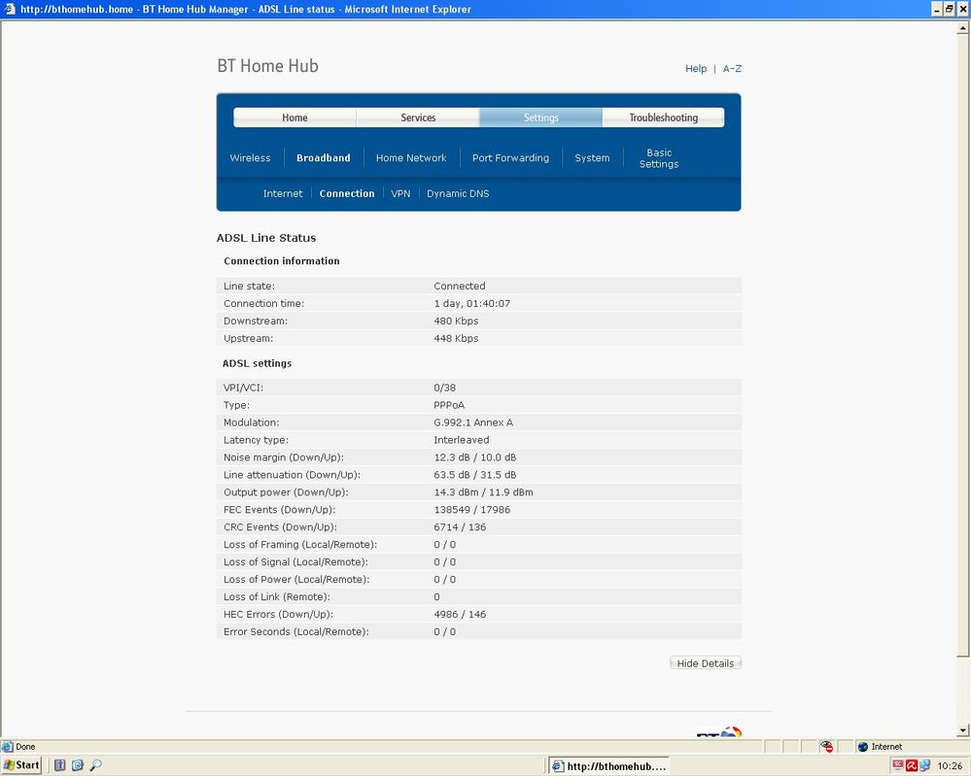Image resolution: width=971 pixels, height=776 pixels.
Task: Click the Line state value Connected
Action: pos(460,286)
